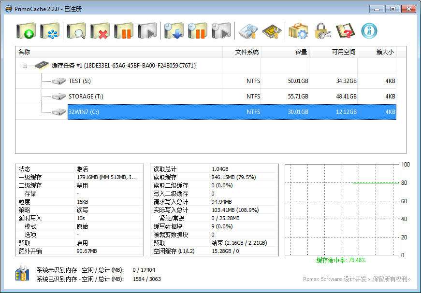This screenshot has height=293, width=421.
Task: Click the 粒度 value 16KB
Action: tap(83, 202)
